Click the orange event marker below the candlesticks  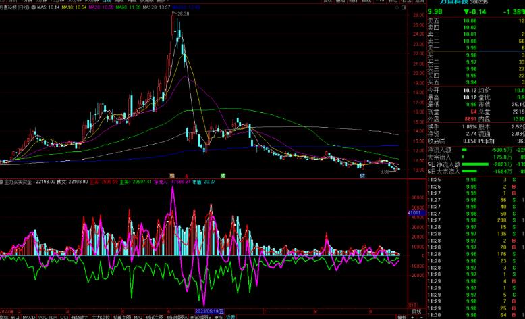172,176
